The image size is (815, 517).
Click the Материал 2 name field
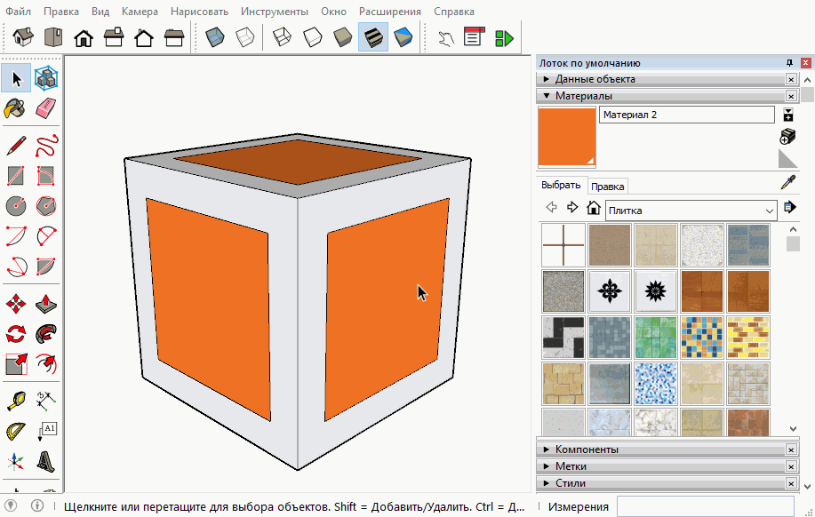686,115
